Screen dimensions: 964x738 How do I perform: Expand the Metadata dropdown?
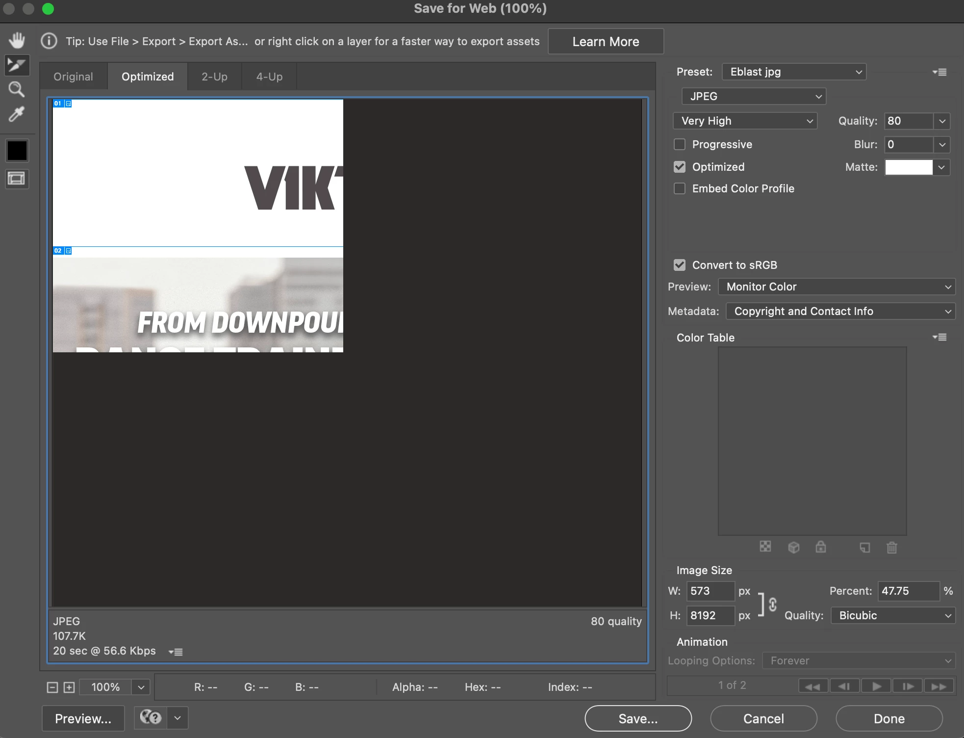point(840,311)
